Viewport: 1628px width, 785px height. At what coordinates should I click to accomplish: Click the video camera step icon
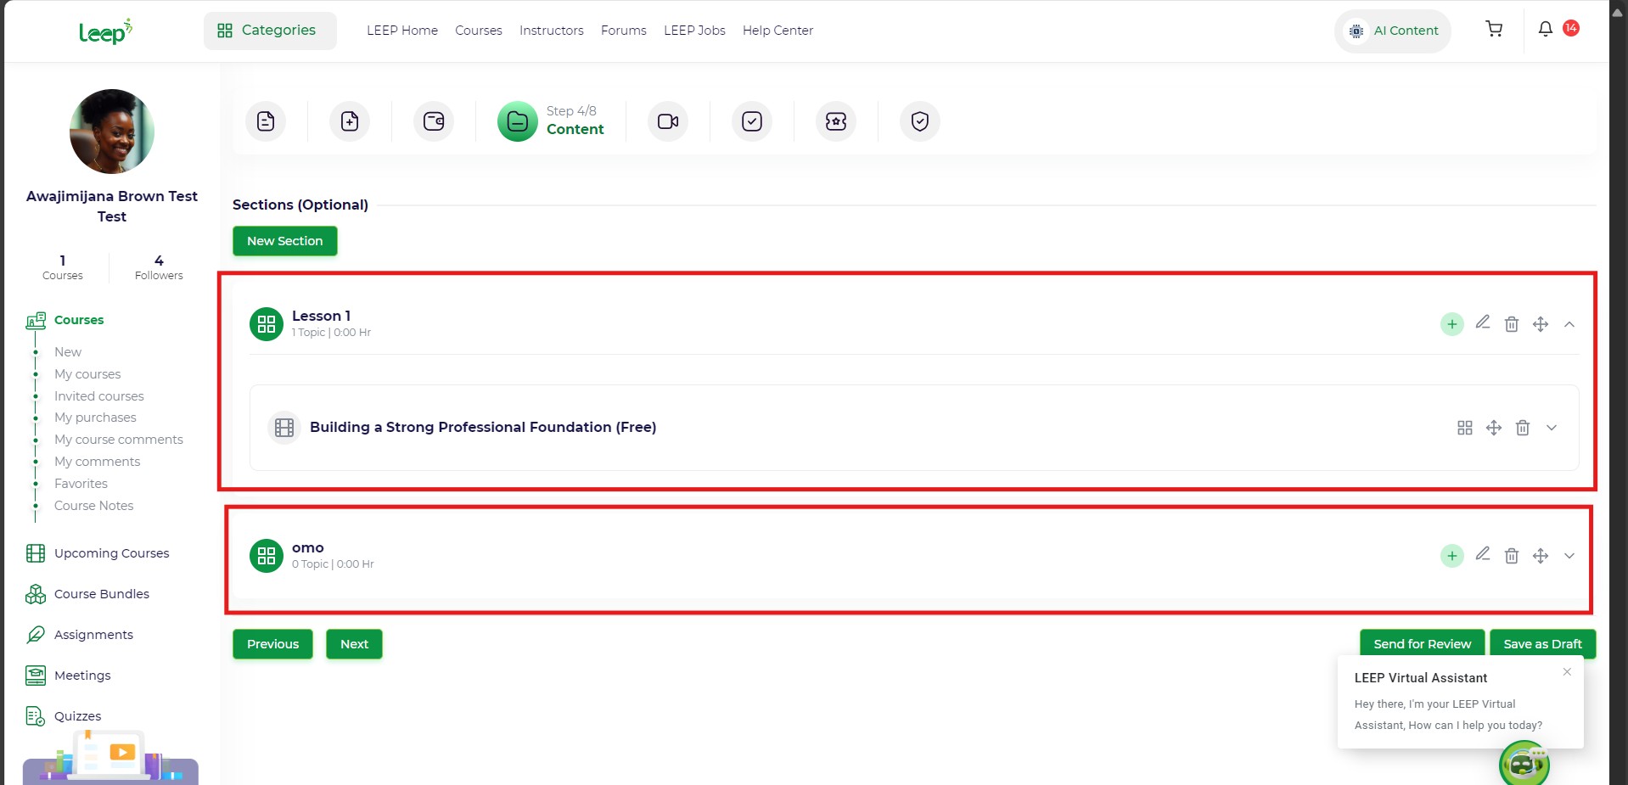pos(668,121)
